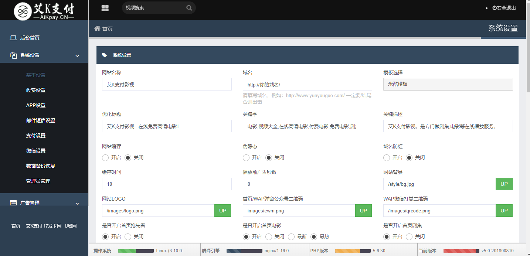Image resolution: width=530 pixels, height=256 pixels.
Task: Expand the 广告管理 sidebar section
Action: pyautogui.click(x=77, y=203)
